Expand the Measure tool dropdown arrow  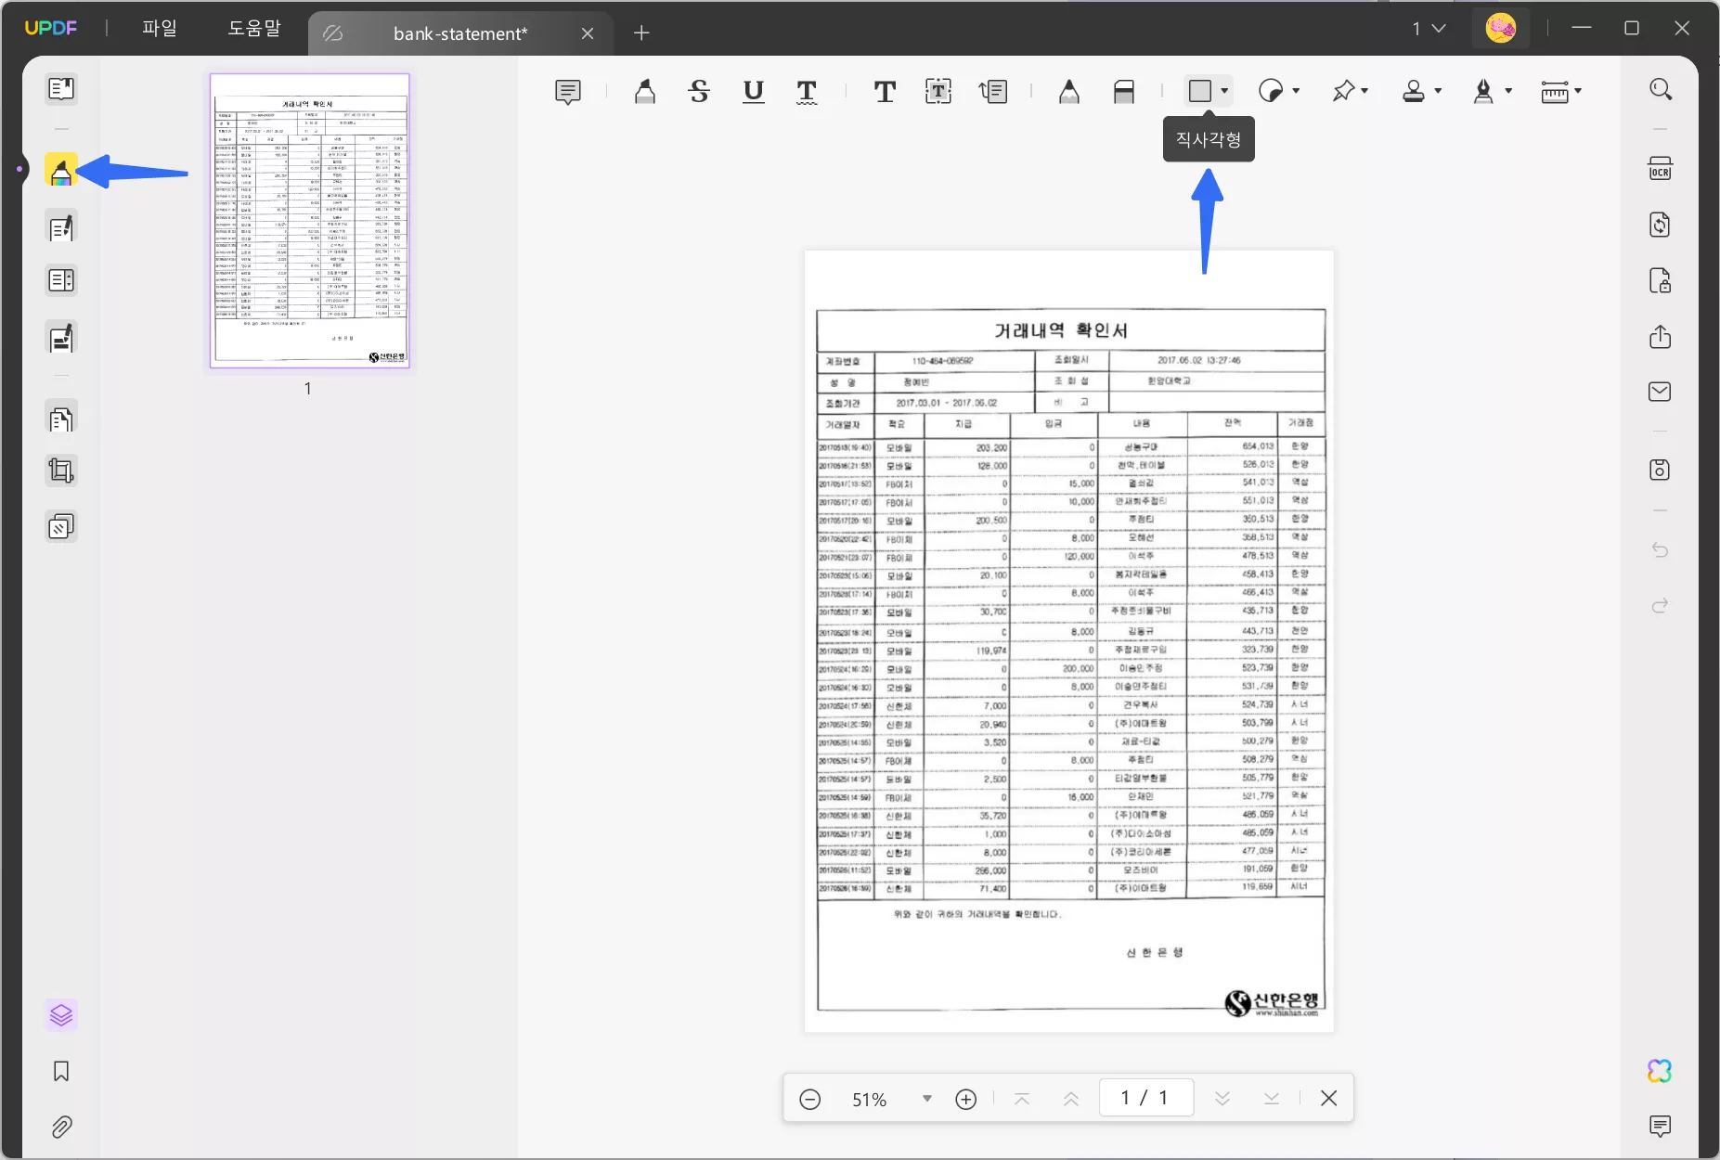[1578, 91]
